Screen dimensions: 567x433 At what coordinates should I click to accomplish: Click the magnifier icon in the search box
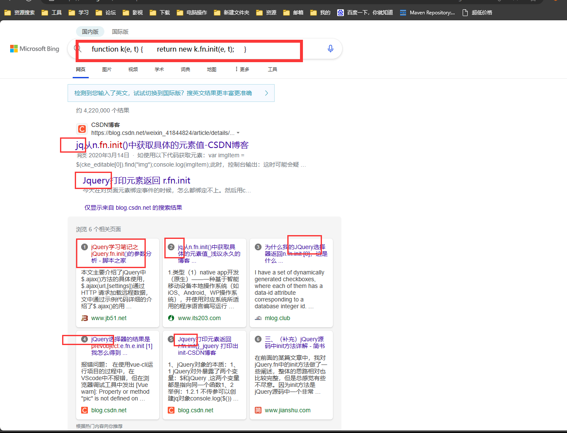(x=78, y=49)
